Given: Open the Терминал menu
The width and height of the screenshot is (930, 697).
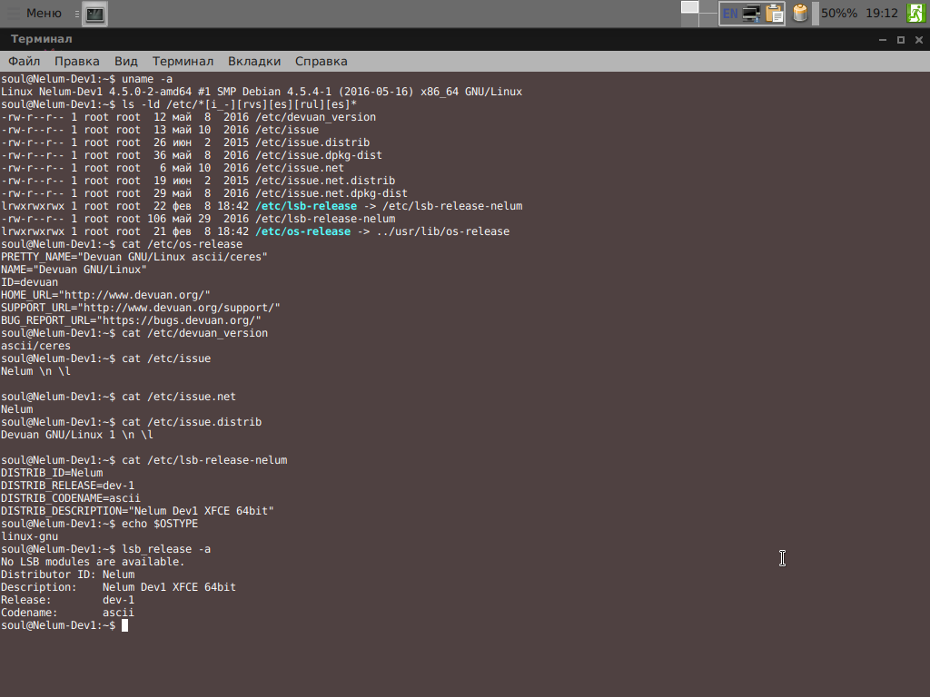Looking at the screenshot, I should [183, 61].
